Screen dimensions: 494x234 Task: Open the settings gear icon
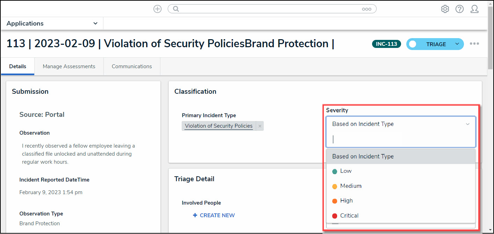pos(445,9)
